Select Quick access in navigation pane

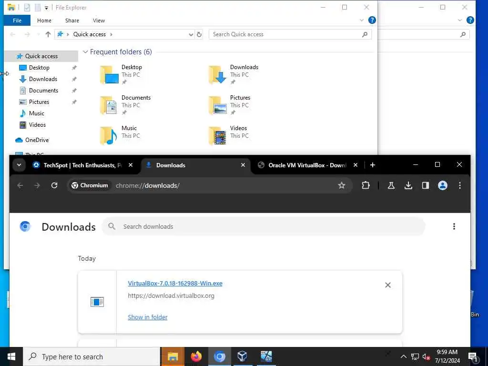[x=41, y=56]
